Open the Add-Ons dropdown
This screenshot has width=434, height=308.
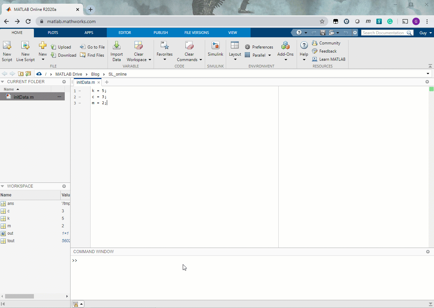pos(285,60)
